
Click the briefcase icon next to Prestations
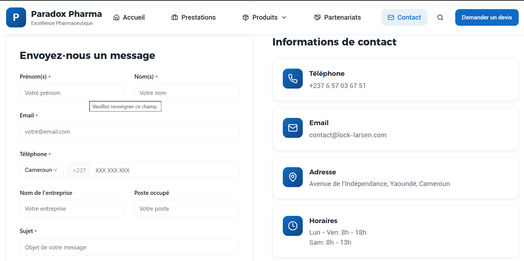pyautogui.click(x=175, y=17)
